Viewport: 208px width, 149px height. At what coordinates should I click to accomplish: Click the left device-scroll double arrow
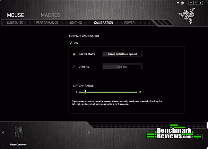tap(3, 132)
